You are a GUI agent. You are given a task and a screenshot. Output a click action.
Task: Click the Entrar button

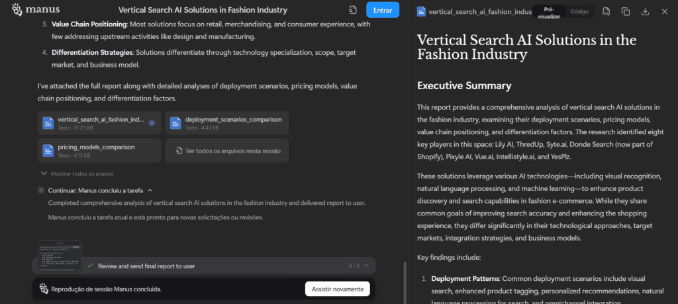click(383, 10)
